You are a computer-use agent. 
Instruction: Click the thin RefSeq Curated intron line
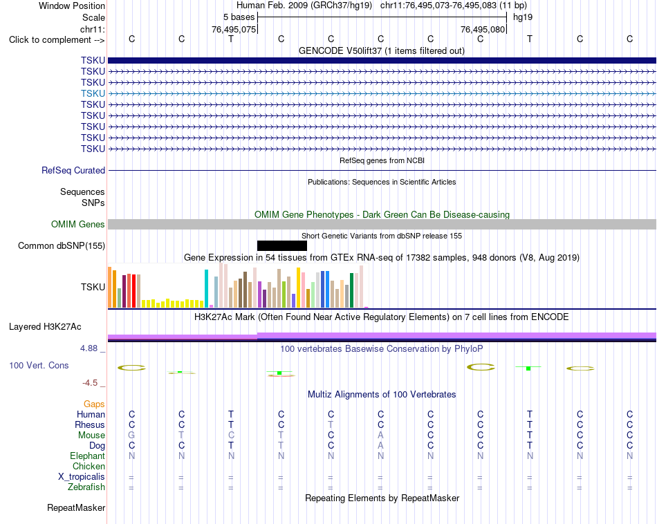pyautogui.click(x=382, y=171)
